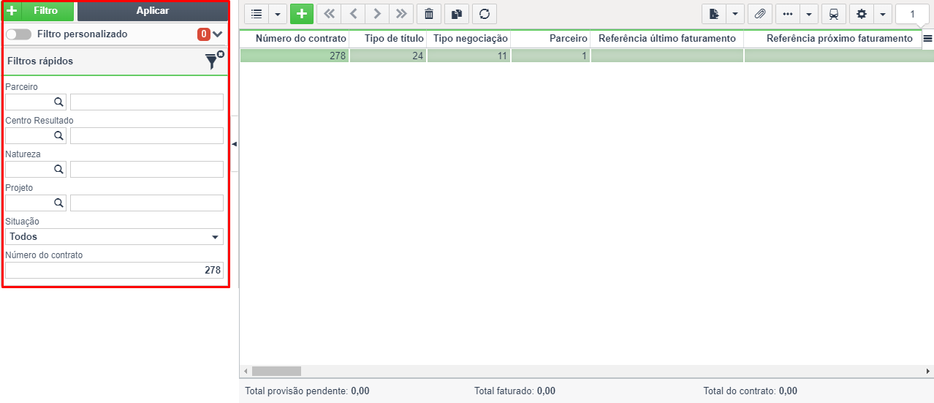Viewport: 934px width, 403px height.
Task: Open the grid columns menu icon
Action: click(927, 39)
